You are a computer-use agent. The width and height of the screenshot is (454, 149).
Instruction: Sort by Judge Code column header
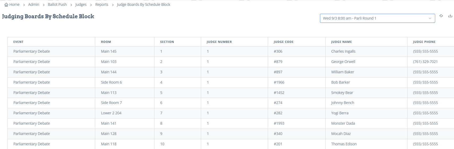[283, 42]
